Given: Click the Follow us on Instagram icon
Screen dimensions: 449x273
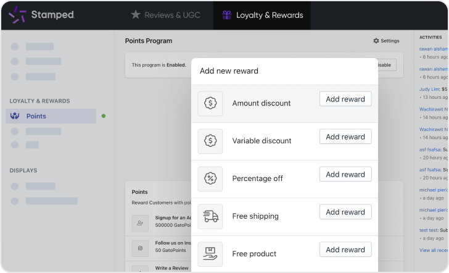Looking at the screenshot, I should (x=140, y=248).
